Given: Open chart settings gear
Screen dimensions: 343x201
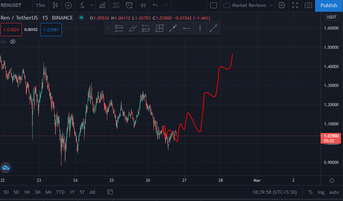Looking at the screenshot, I should click(x=282, y=5).
